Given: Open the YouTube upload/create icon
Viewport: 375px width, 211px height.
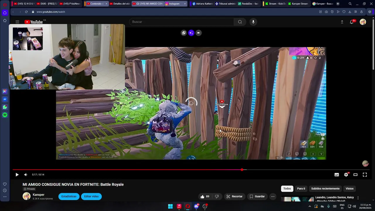Looking at the screenshot, I should point(342,22).
